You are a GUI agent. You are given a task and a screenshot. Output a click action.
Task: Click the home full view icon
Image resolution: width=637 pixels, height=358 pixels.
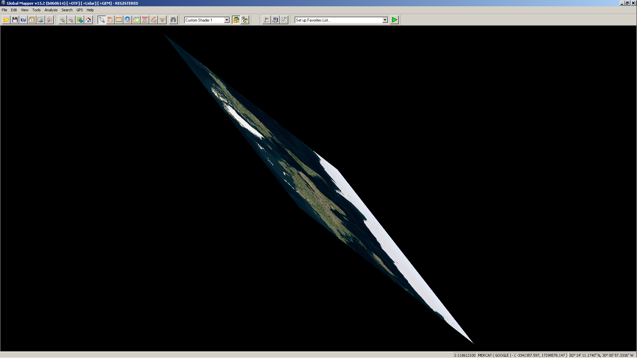89,20
